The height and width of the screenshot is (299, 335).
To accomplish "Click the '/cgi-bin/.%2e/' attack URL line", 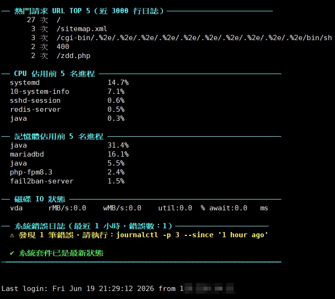I will click(194, 38).
